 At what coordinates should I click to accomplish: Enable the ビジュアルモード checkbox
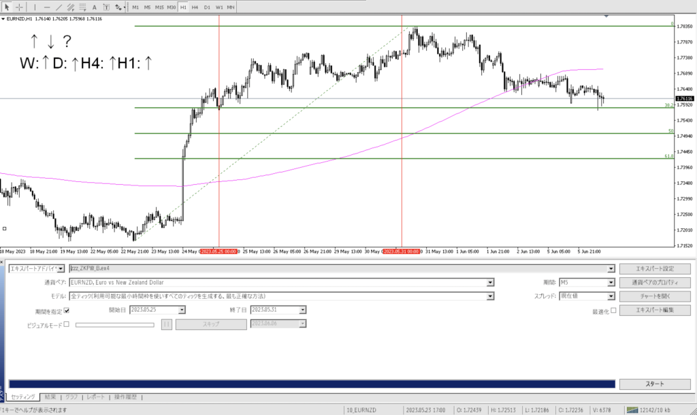pos(66,325)
